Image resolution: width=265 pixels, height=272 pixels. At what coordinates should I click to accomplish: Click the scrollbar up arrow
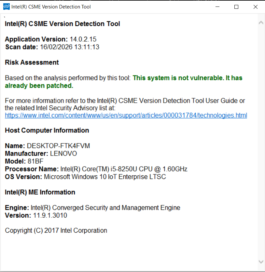coord(261,23)
